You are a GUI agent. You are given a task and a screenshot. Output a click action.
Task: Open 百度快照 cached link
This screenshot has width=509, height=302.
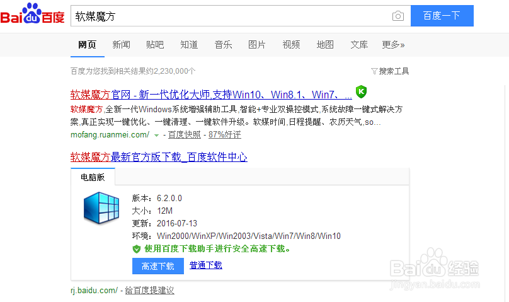(185, 134)
